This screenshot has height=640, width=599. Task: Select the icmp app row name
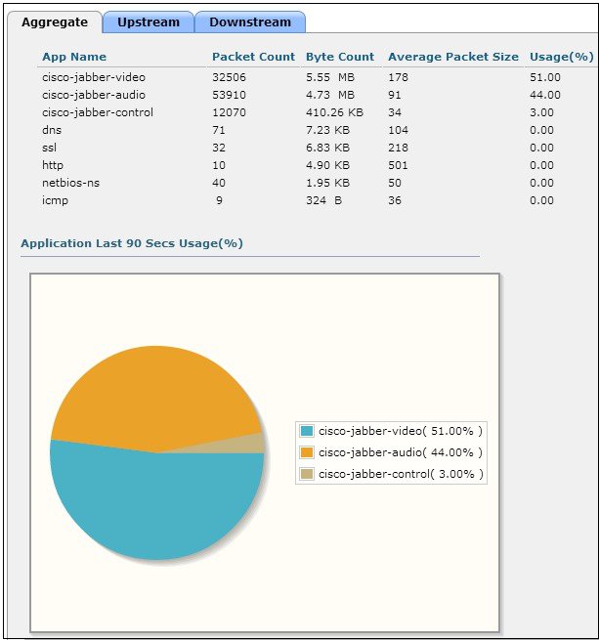click(55, 200)
